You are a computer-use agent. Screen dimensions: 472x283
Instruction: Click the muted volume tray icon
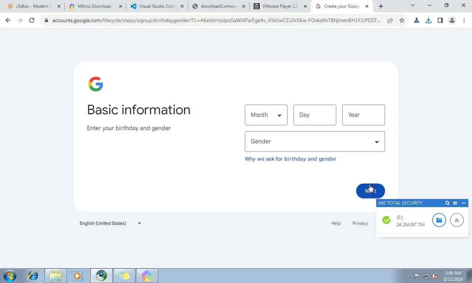(435, 276)
